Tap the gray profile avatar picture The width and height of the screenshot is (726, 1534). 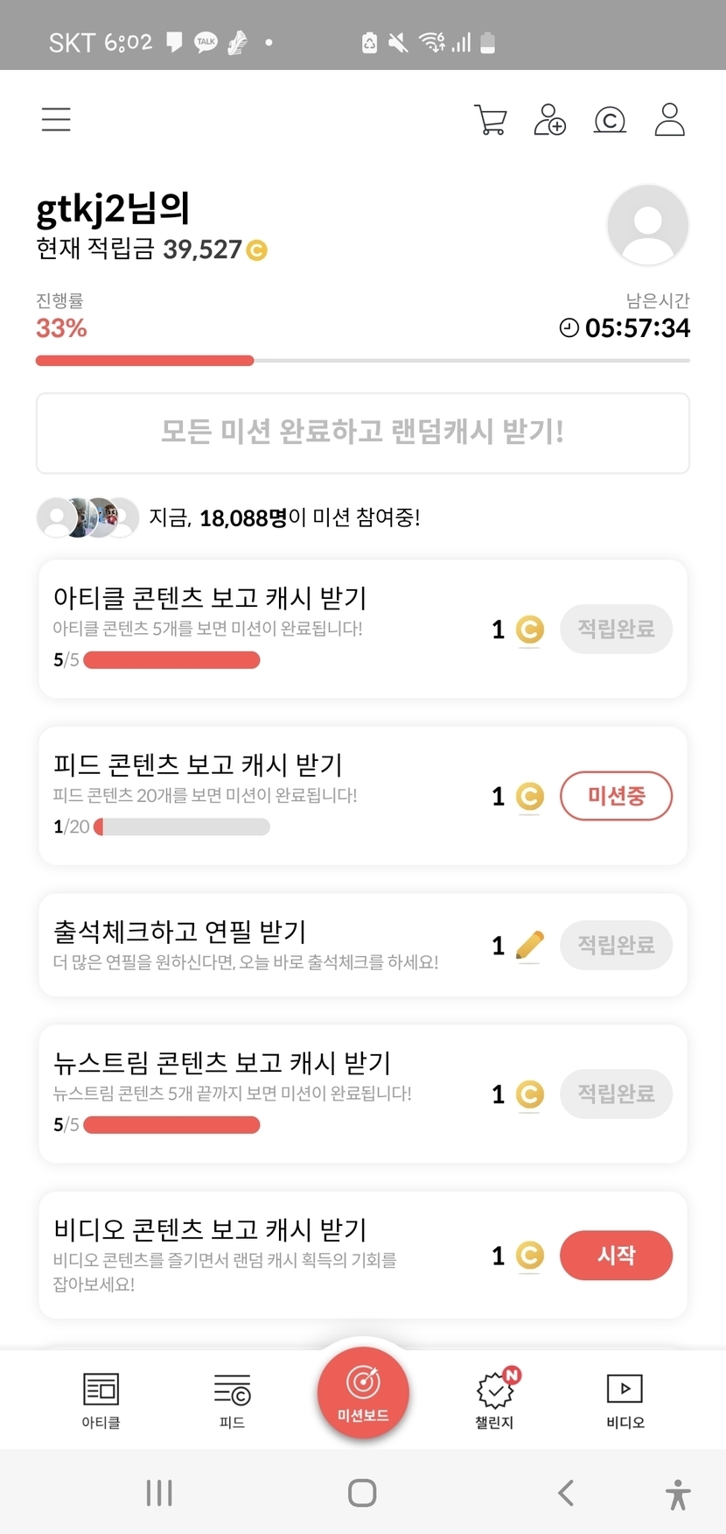click(x=647, y=225)
